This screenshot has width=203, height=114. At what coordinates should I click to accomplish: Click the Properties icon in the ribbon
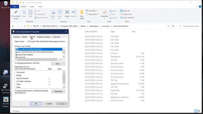point(104,12)
